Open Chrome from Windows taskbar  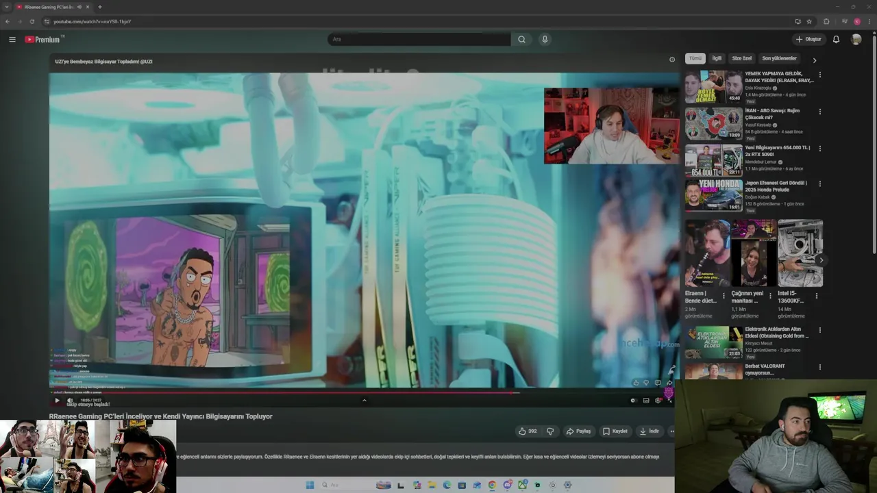(492, 485)
